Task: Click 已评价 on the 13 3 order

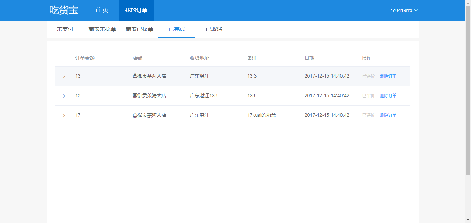Action: (x=368, y=76)
